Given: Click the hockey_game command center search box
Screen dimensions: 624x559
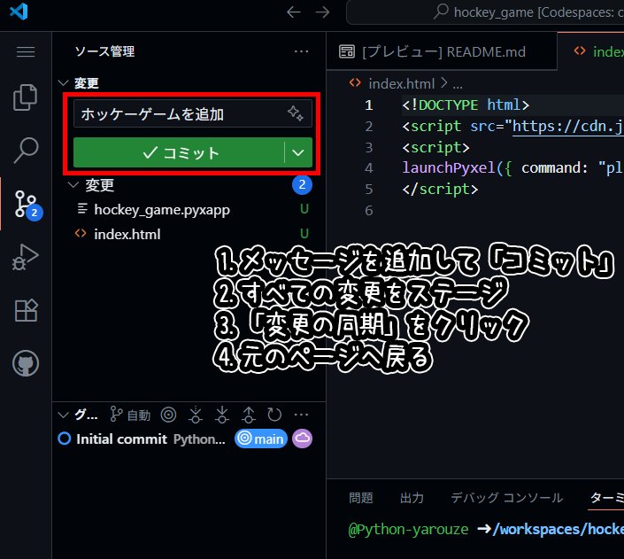Looking at the screenshot, I should 485,12.
